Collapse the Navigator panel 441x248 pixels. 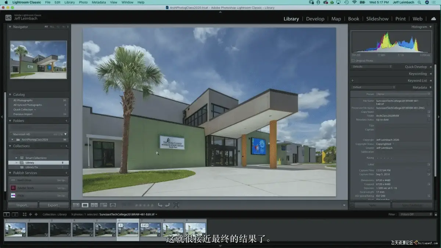point(10,27)
